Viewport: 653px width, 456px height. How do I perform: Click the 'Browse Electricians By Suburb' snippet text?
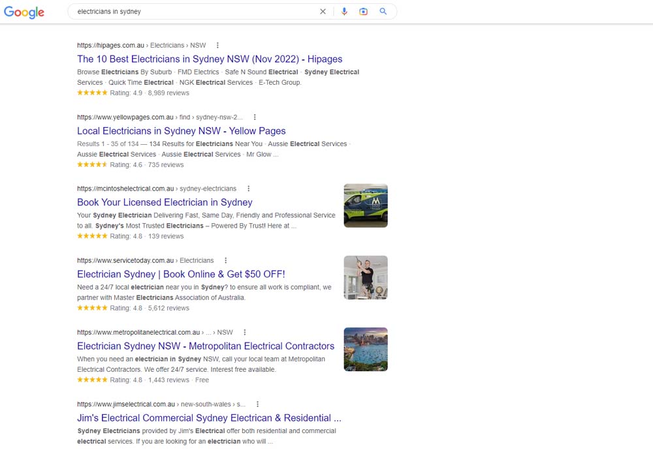click(x=124, y=72)
